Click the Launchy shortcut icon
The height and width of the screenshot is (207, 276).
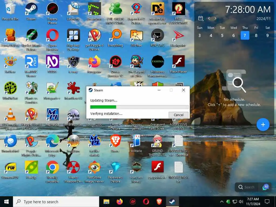point(73,9)
